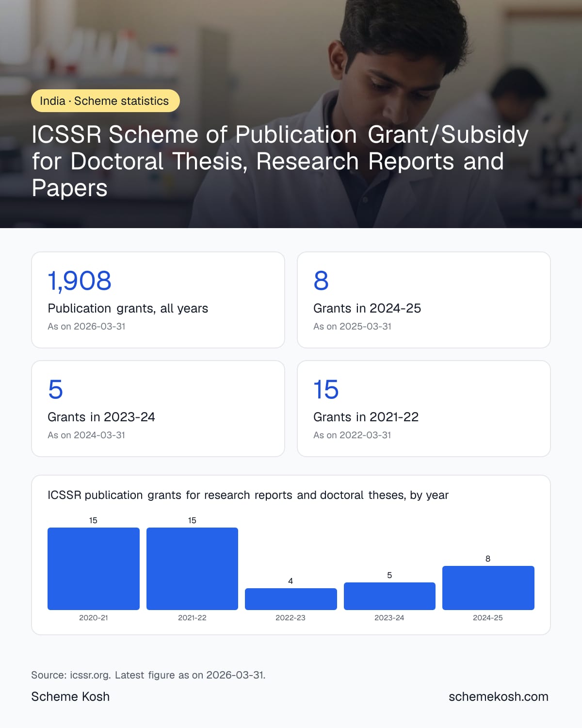Select the 'Grants in 2023-24' label
Viewport: 582px width, 728px height.
(x=101, y=417)
